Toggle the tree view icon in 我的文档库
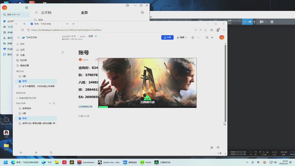This screenshot has height=166, width=295. point(54,103)
